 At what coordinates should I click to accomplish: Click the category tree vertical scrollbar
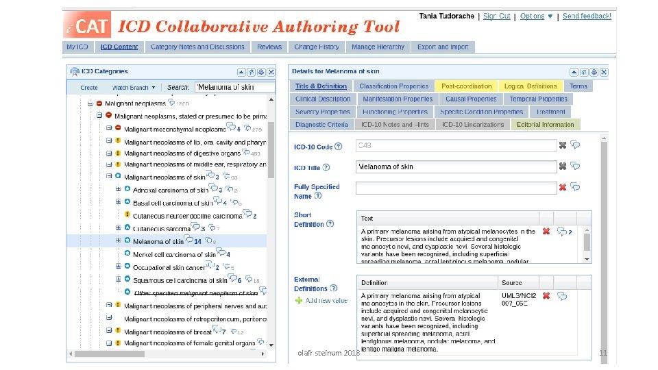point(271,149)
